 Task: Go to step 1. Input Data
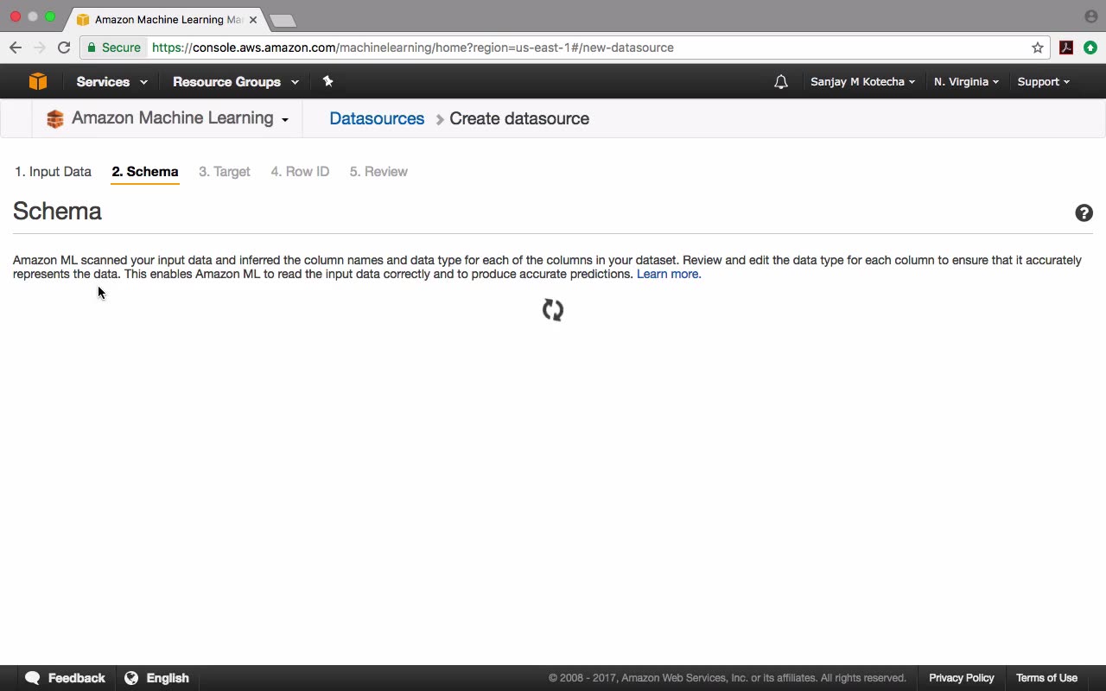click(x=53, y=172)
